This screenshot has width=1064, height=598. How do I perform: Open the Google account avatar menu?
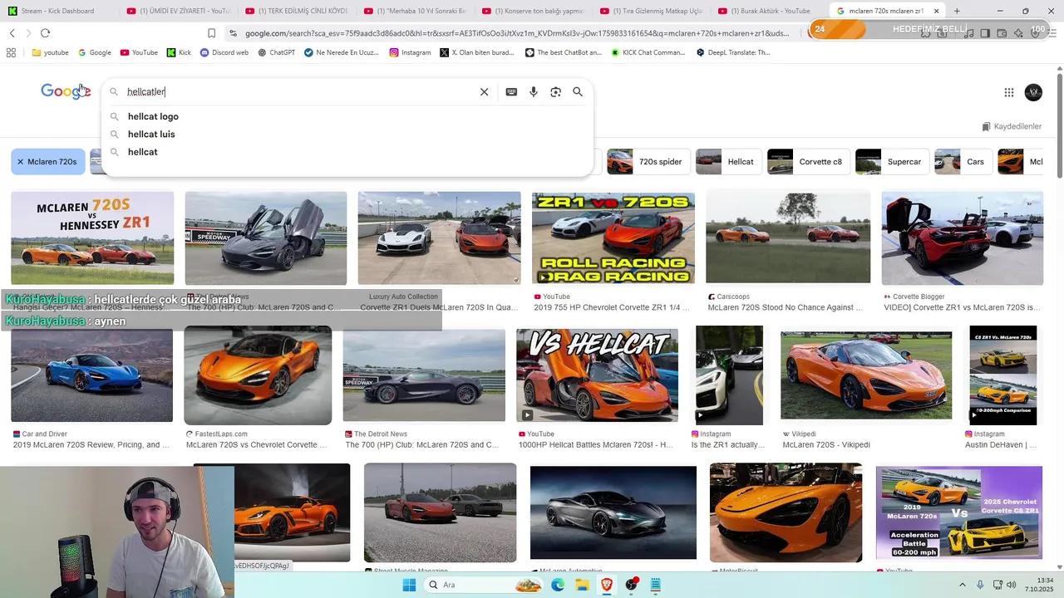tap(1033, 92)
